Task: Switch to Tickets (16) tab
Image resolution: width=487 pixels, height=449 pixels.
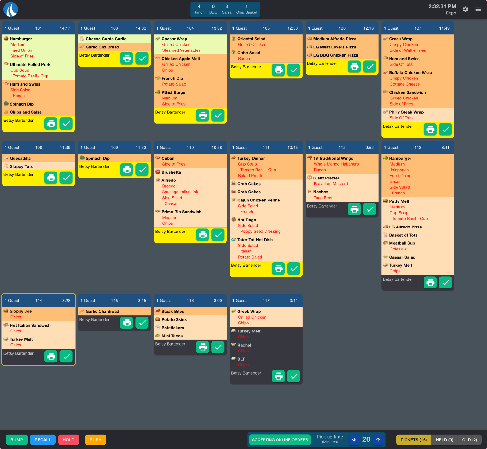Action: 413,440
